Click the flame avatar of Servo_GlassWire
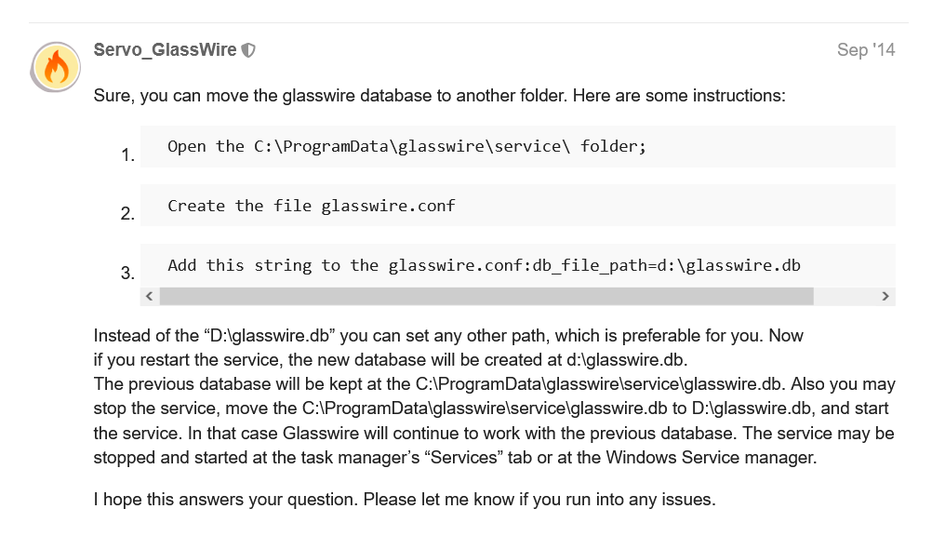This screenshot has height=549, width=945. click(56, 67)
